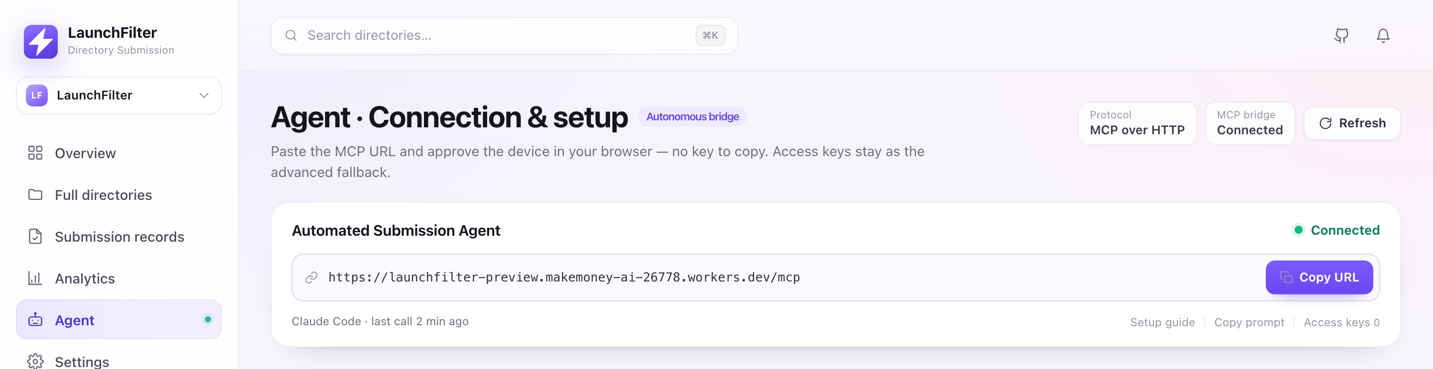The image size is (1433, 369).
Task: Click the Protocol MCP over HTTP card
Action: pyautogui.click(x=1136, y=123)
